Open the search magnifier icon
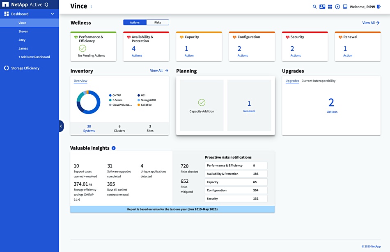The image size is (390, 252). click(314, 7)
